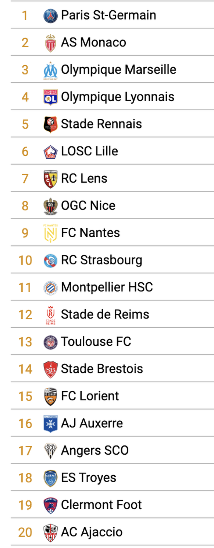Click rank number 20 beside AC Ajaccio
The width and height of the screenshot is (214, 548).
[x=25, y=533]
